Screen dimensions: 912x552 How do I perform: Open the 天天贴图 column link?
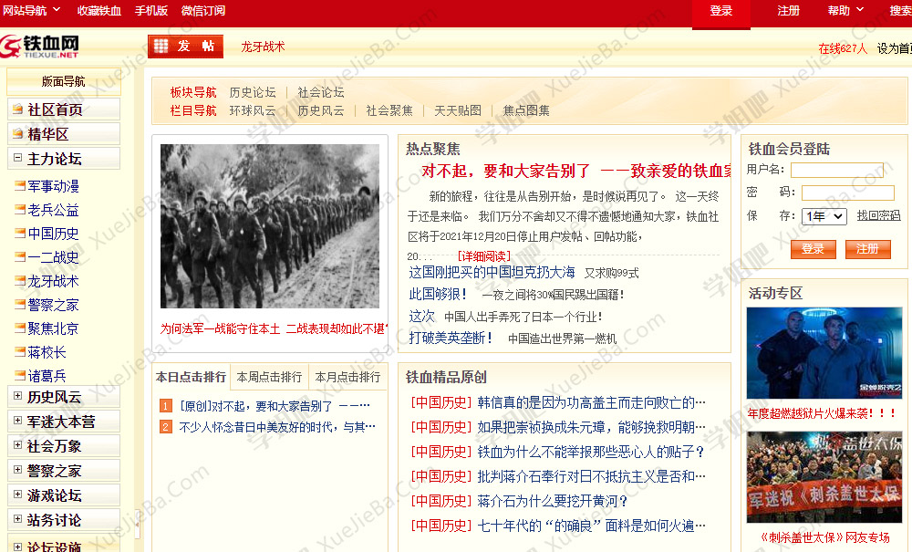coord(457,109)
